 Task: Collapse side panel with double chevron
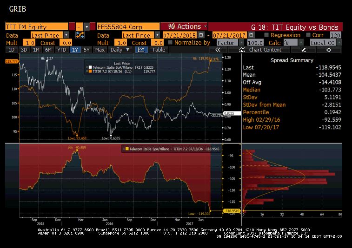tap(218, 50)
